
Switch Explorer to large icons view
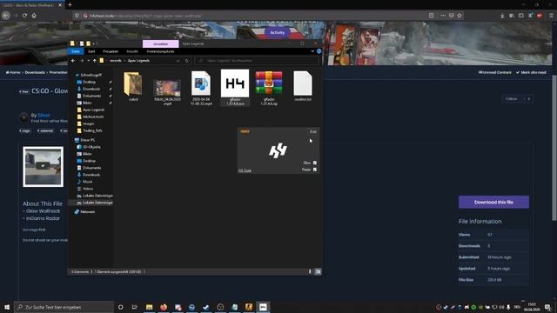[x=318, y=271]
